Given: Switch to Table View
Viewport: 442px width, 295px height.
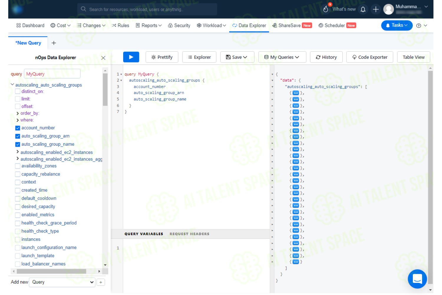Looking at the screenshot, I should (x=414, y=57).
